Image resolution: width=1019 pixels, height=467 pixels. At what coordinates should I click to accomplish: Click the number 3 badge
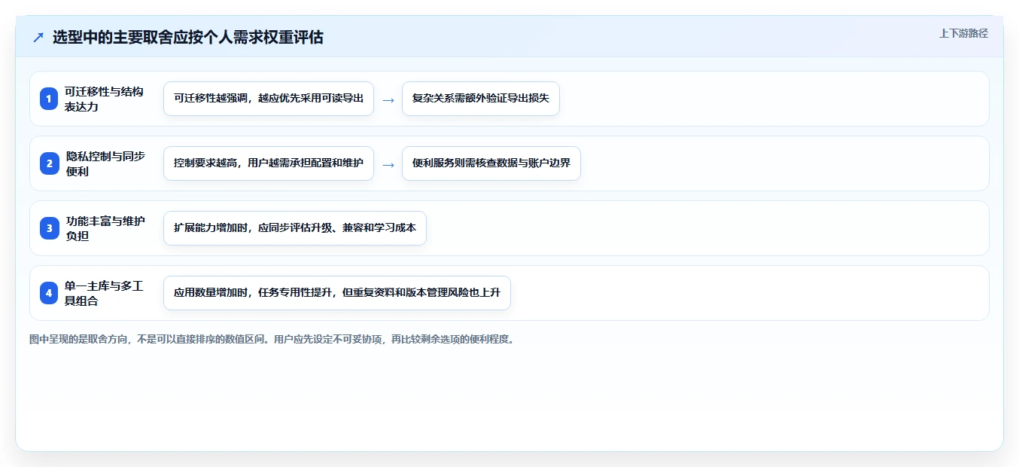tap(49, 228)
